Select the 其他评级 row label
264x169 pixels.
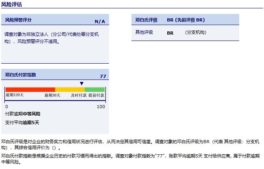[144, 32]
